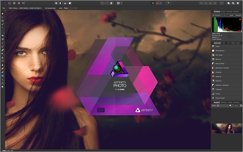Viewport: 243px width, 152px height.
Task: Add an Exposure adjustment
Action: [x=227, y=81]
